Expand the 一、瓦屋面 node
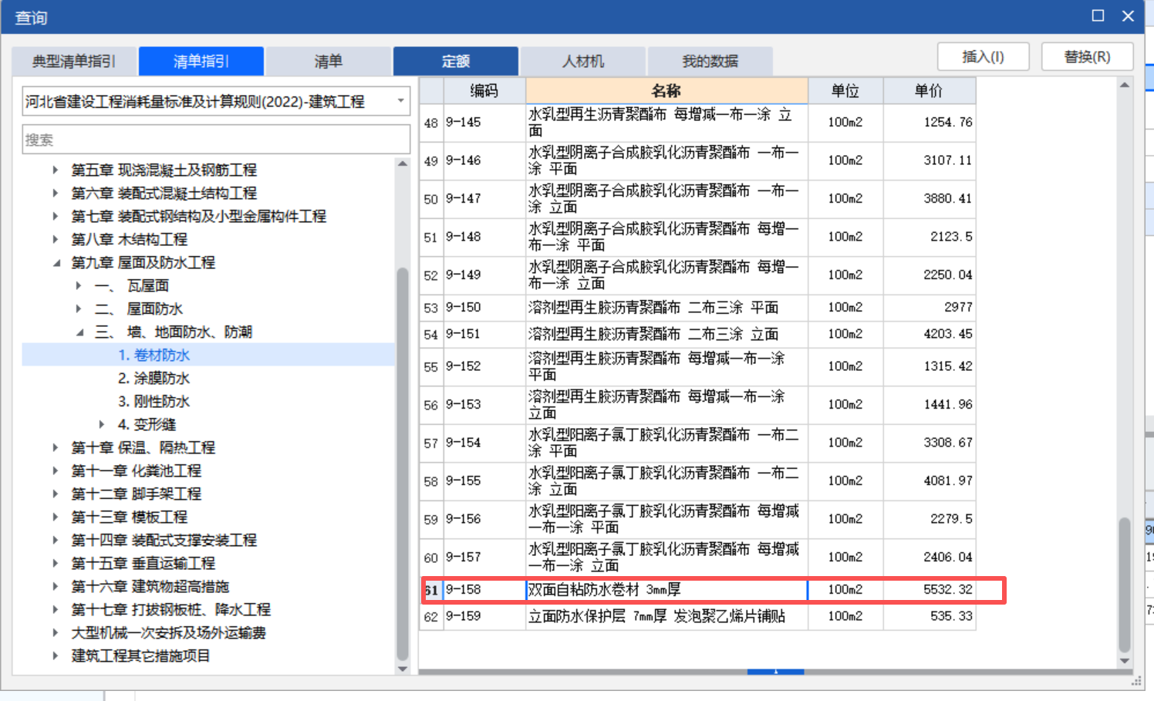The width and height of the screenshot is (1154, 701). tap(78, 285)
